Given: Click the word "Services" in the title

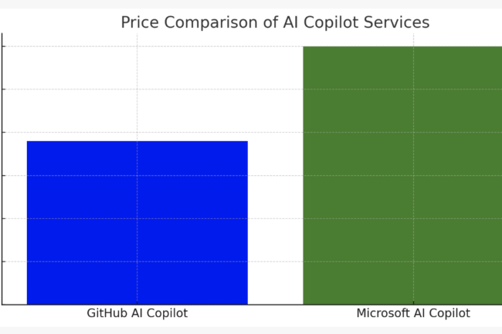Looking at the screenshot, I should (x=397, y=23).
